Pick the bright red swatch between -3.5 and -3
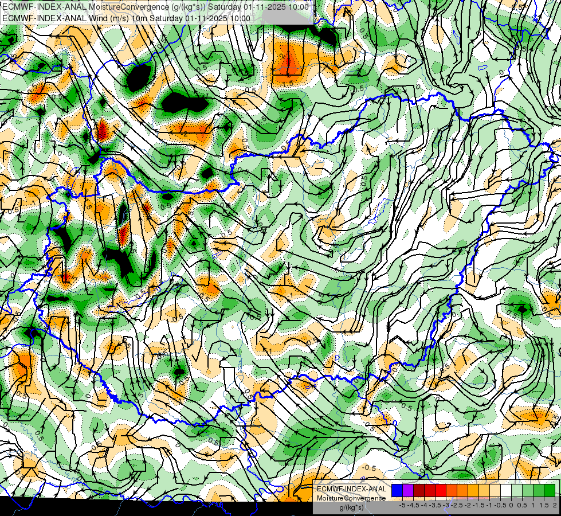The height and width of the screenshot is (516, 561). (441, 490)
